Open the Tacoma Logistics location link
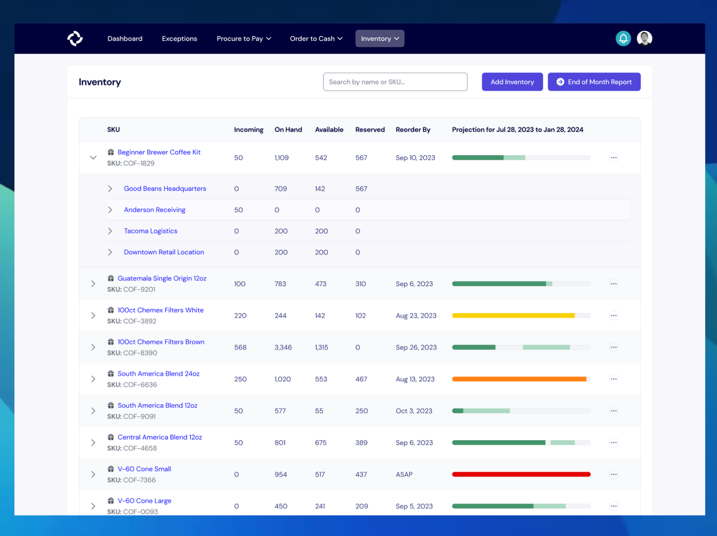The height and width of the screenshot is (536, 717). click(x=150, y=231)
